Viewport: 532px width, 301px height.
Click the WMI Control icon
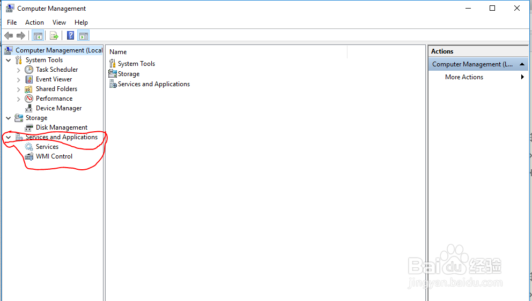29,156
